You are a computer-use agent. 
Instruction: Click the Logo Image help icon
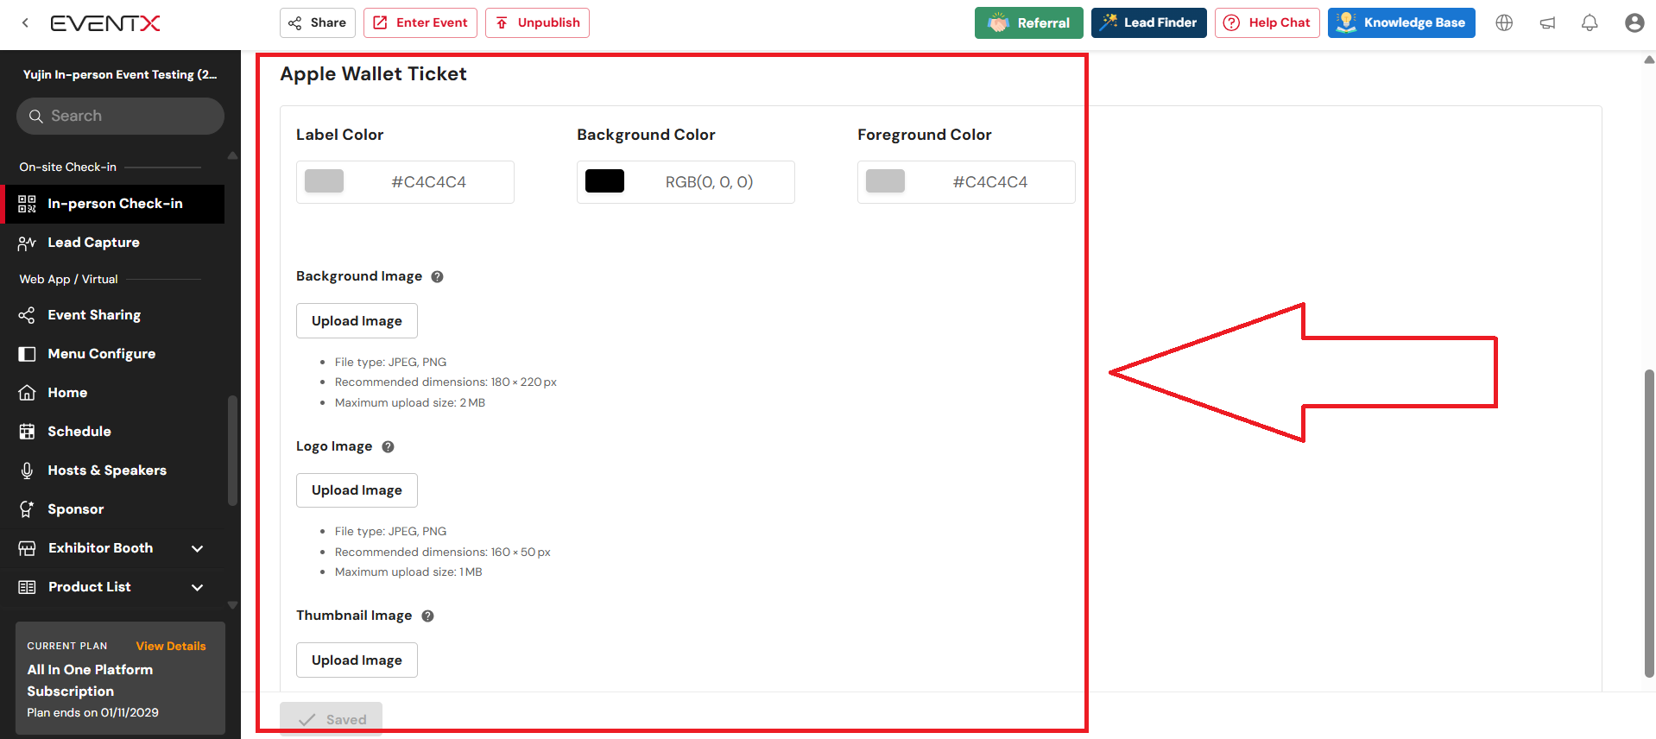pos(388,447)
